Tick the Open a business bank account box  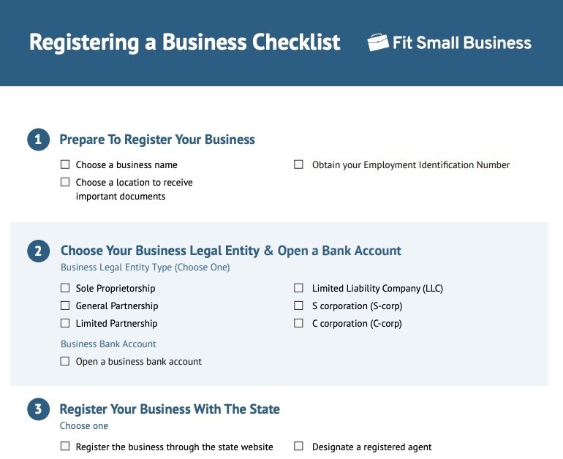[65, 361]
